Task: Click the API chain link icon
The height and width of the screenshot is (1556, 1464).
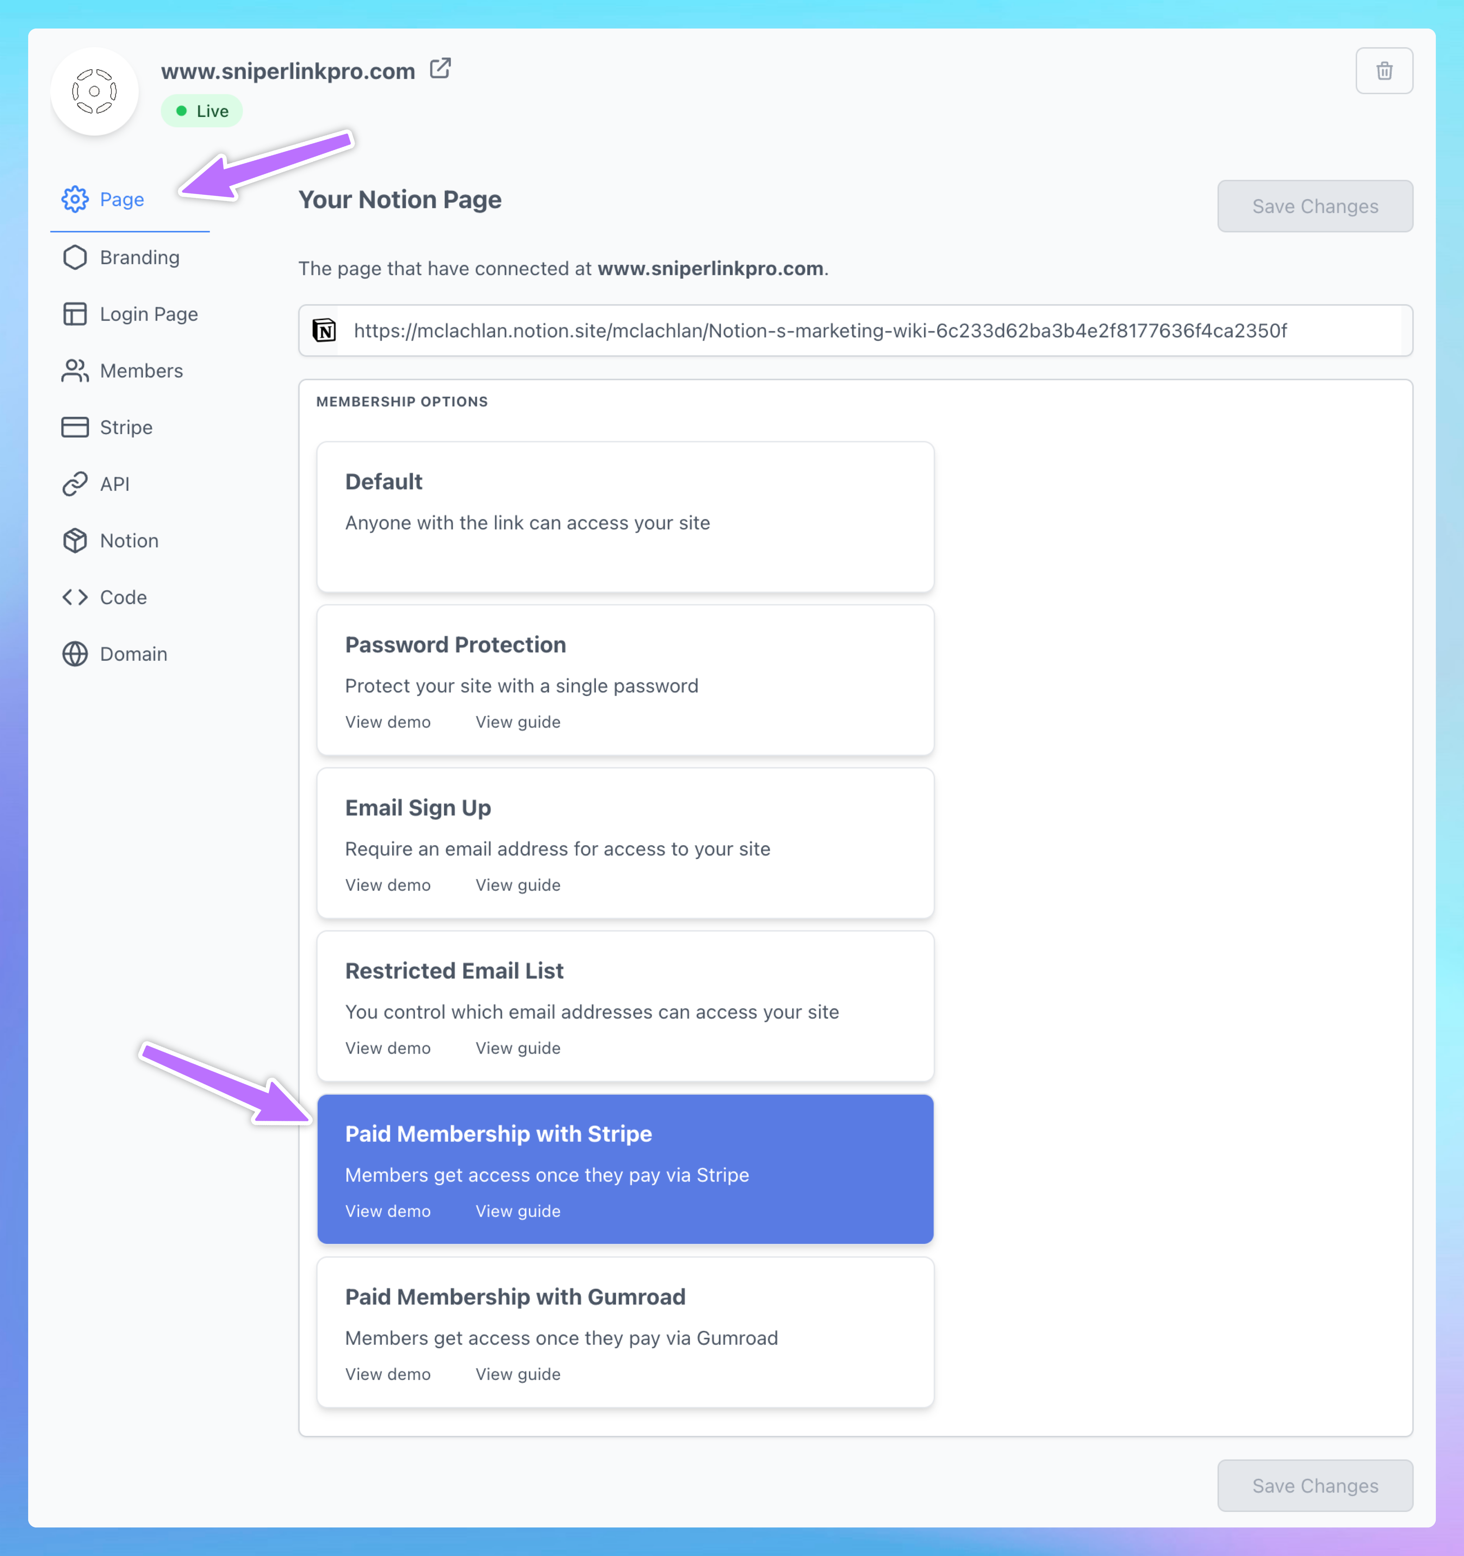Action: (x=75, y=484)
